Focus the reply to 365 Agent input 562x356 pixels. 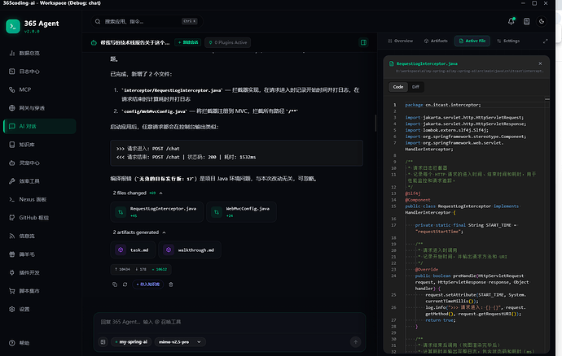point(230,322)
